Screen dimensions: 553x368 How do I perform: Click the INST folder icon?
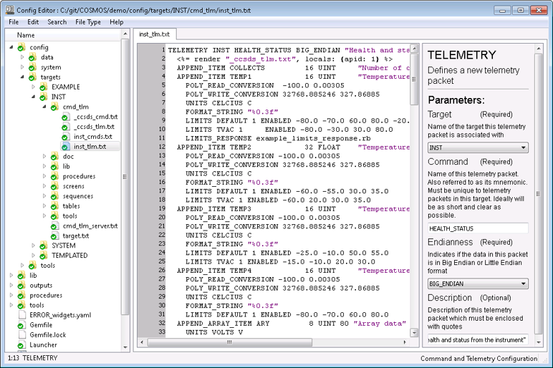pos(43,97)
